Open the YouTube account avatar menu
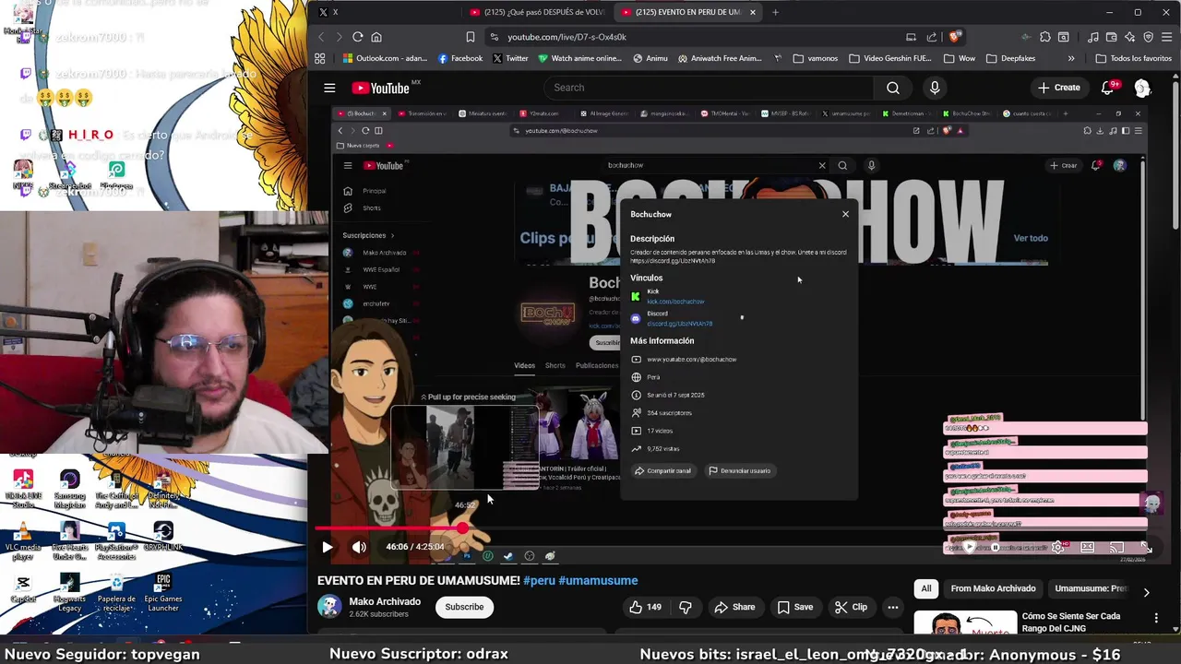 click(1142, 88)
